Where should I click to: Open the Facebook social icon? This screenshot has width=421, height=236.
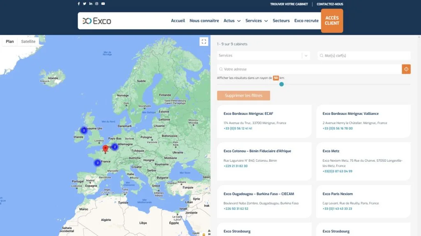point(79,4)
